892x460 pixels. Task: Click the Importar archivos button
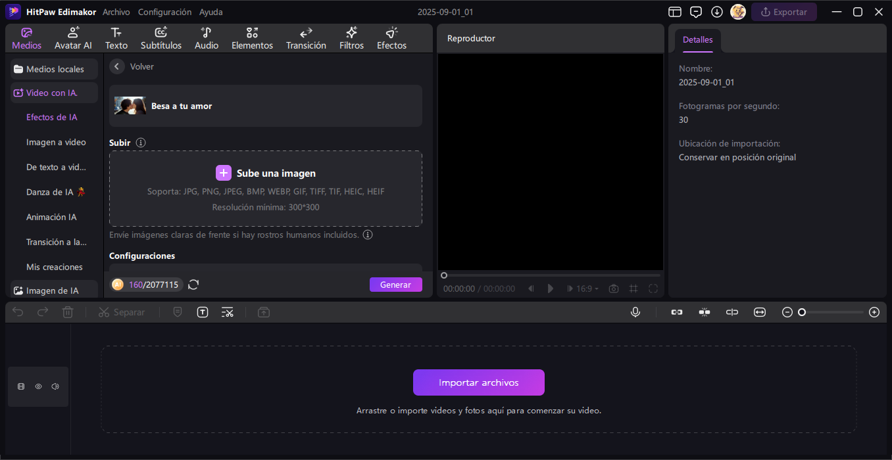[x=478, y=382]
